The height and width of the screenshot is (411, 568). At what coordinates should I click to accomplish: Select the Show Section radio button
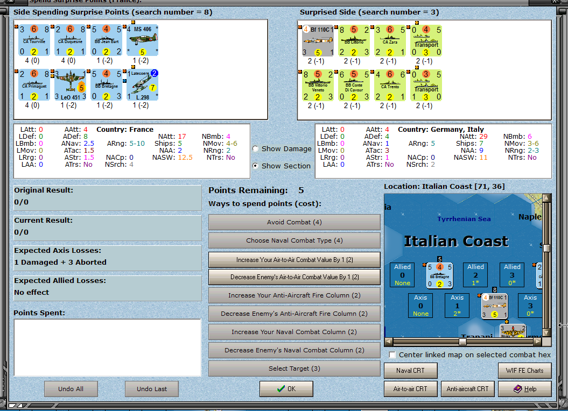(256, 166)
